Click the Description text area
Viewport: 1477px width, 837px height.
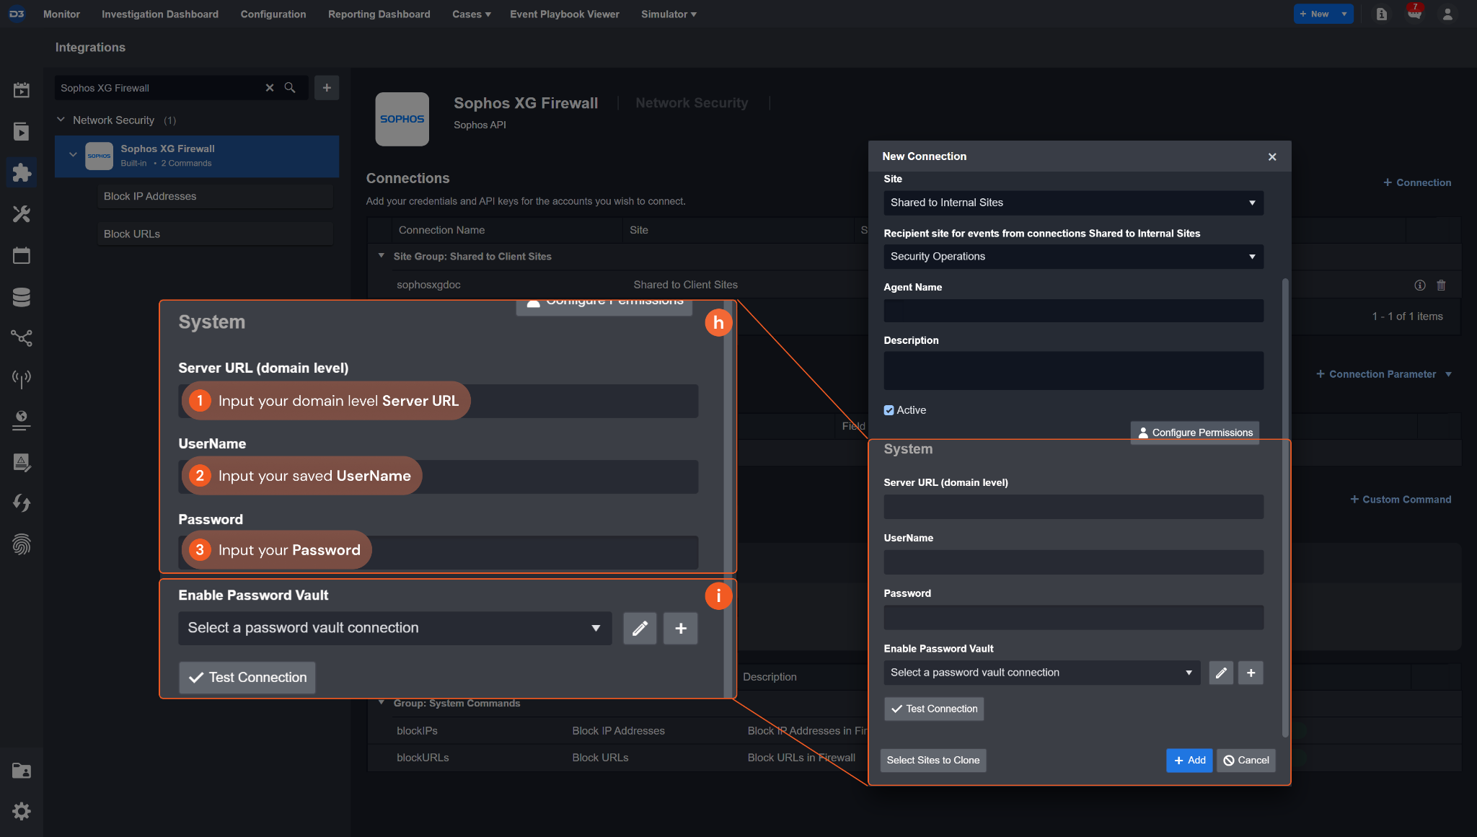coord(1073,371)
